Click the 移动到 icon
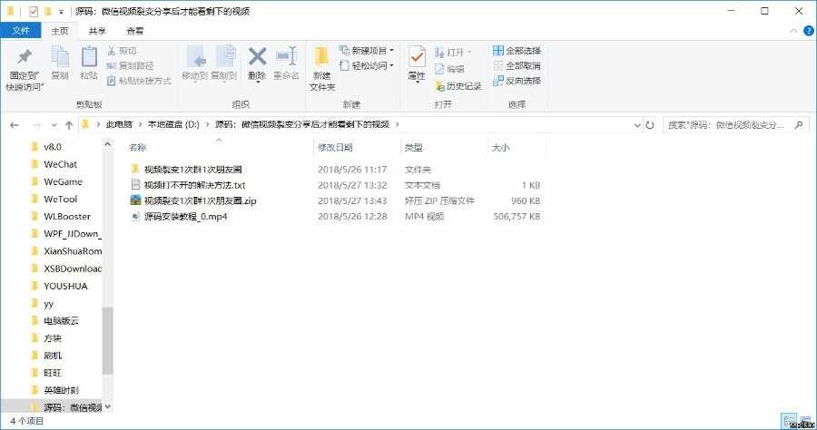 click(x=195, y=57)
